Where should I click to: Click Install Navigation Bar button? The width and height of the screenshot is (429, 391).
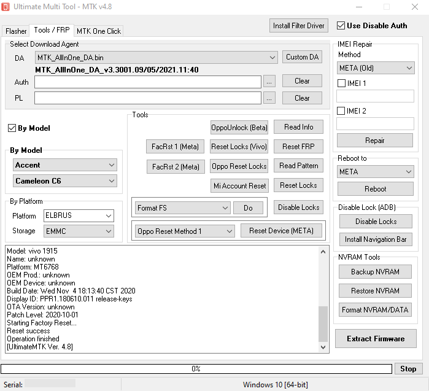[376, 239]
